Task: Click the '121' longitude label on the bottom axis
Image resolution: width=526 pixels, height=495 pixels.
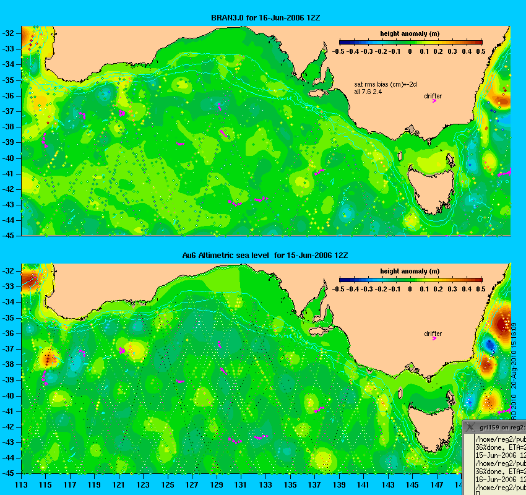Action: (x=118, y=485)
